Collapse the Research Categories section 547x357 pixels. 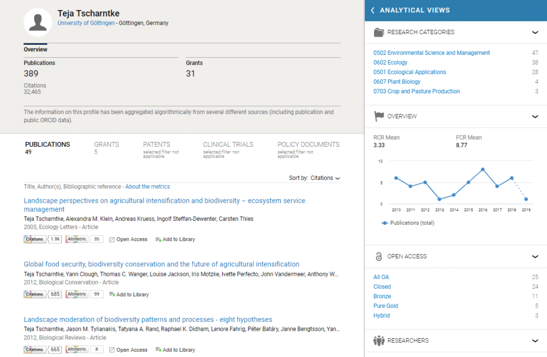coord(535,33)
